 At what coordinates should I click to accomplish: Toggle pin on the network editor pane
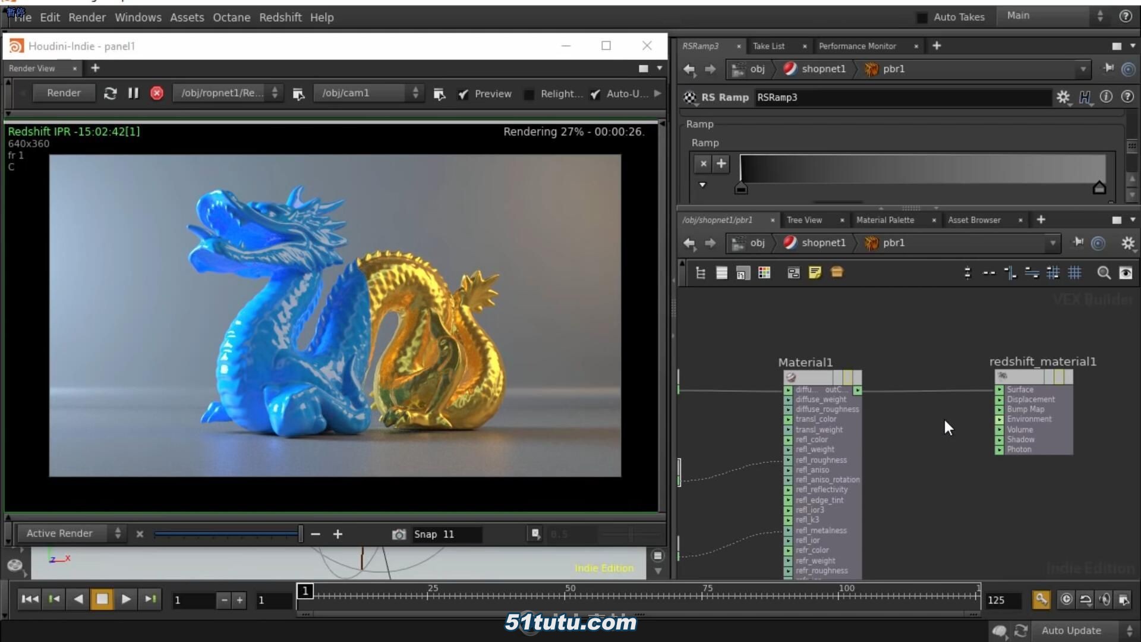click(1078, 243)
